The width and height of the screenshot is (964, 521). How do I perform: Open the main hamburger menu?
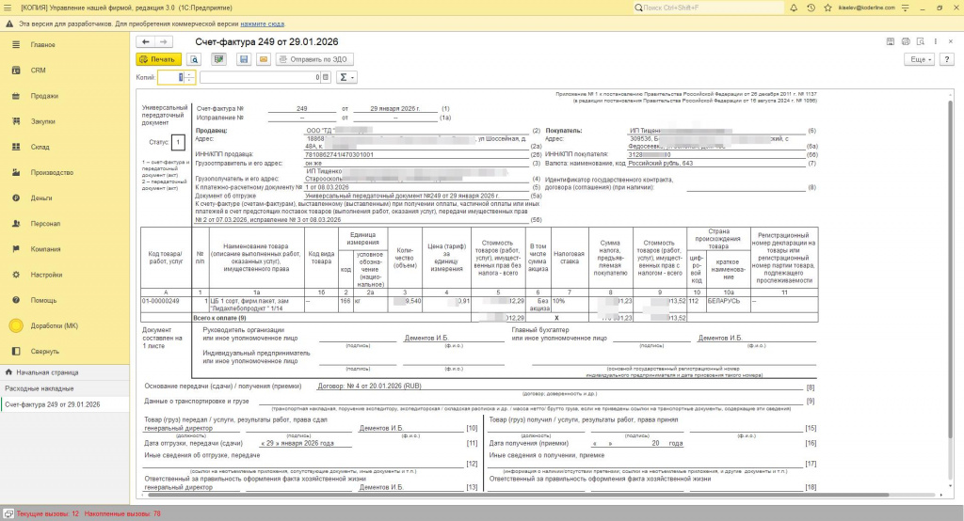[x=8, y=8]
